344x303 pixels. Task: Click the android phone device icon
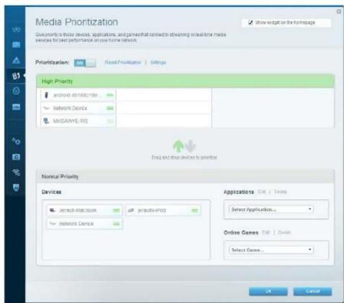tap(46, 95)
